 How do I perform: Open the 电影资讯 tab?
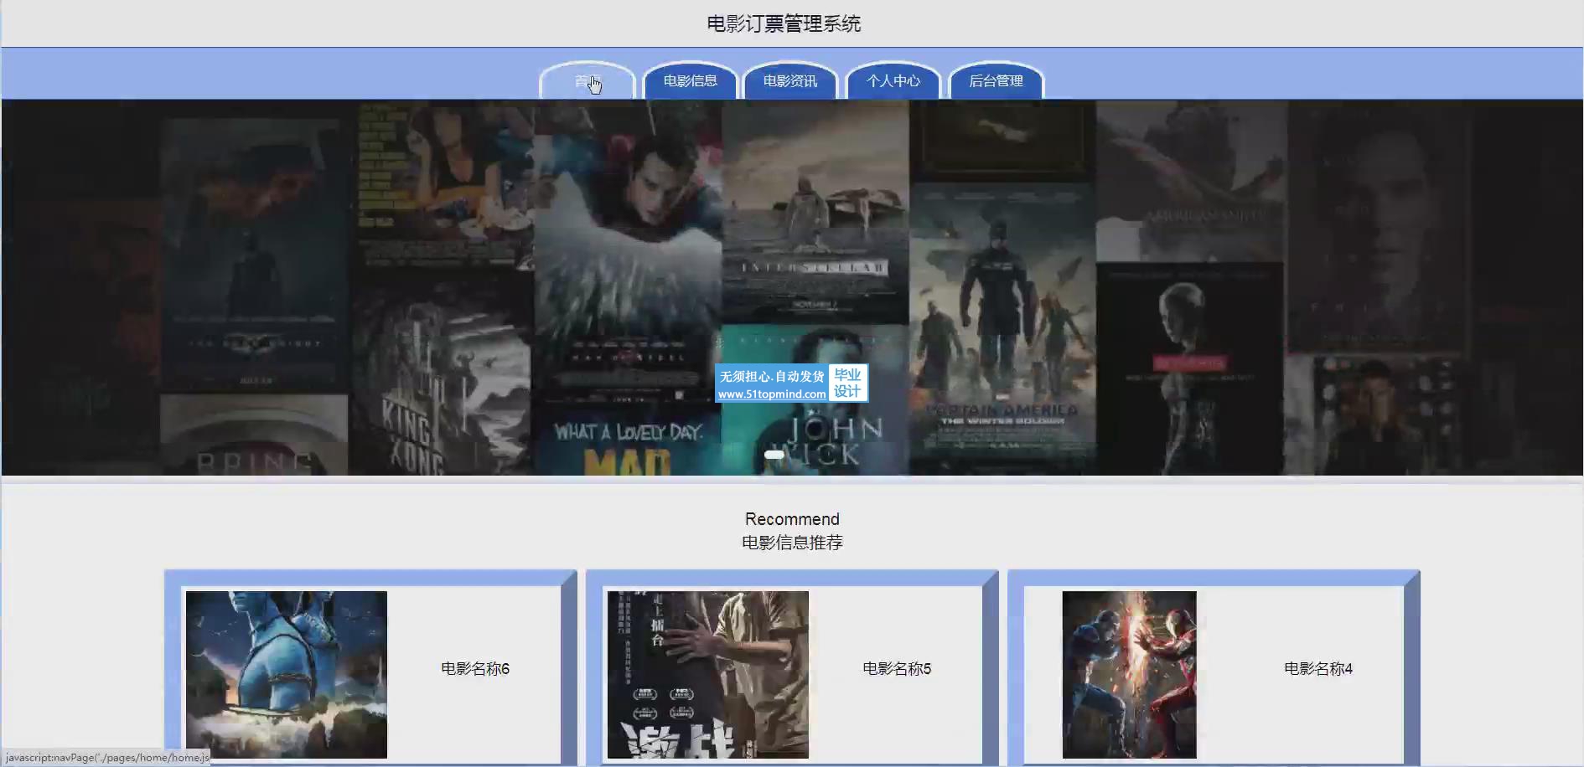[x=790, y=80]
